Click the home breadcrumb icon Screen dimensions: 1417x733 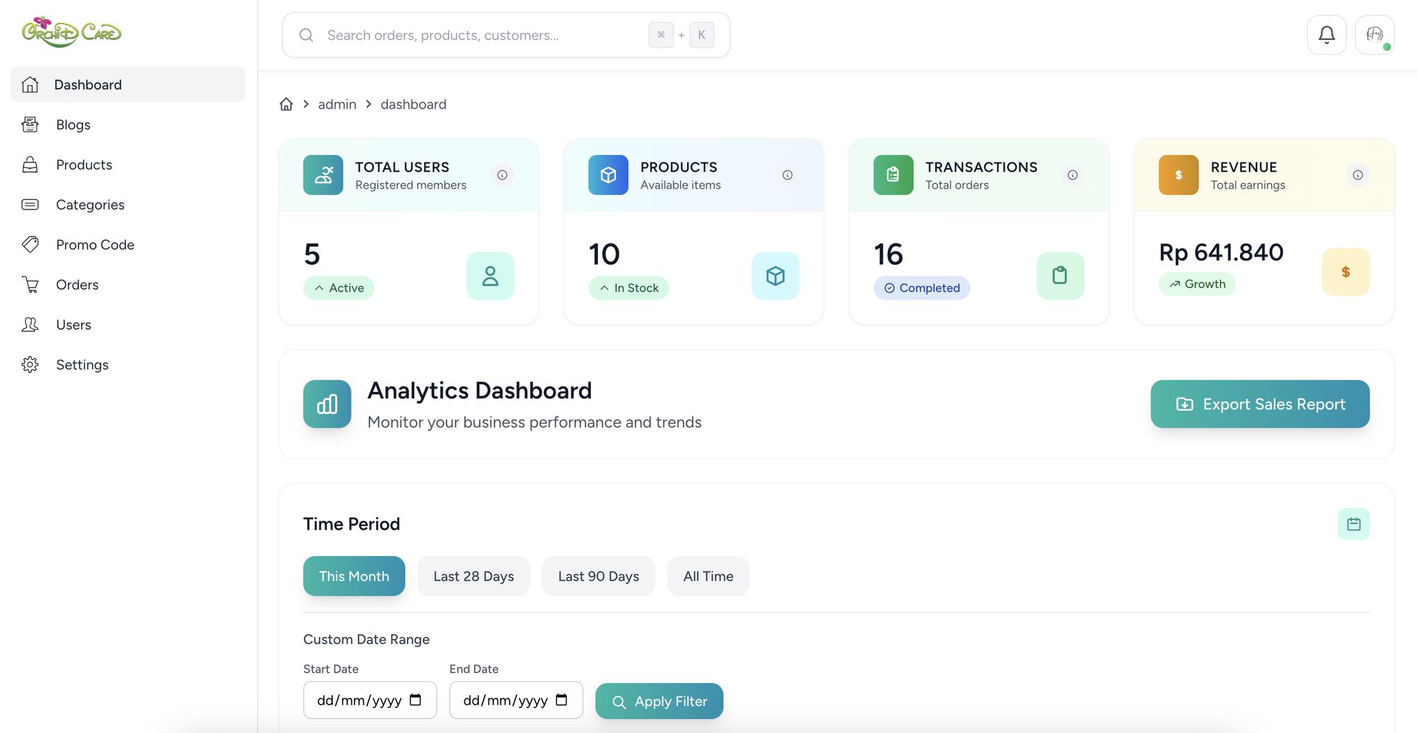(286, 104)
